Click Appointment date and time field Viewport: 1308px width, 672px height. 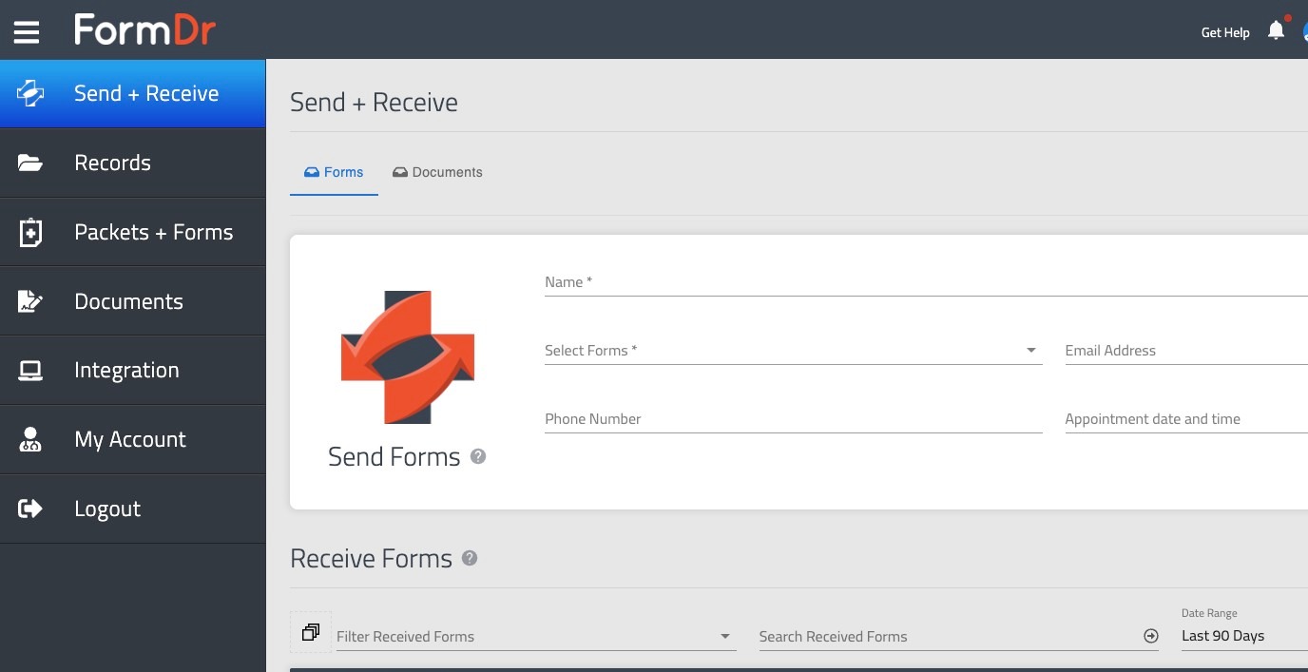point(1186,419)
